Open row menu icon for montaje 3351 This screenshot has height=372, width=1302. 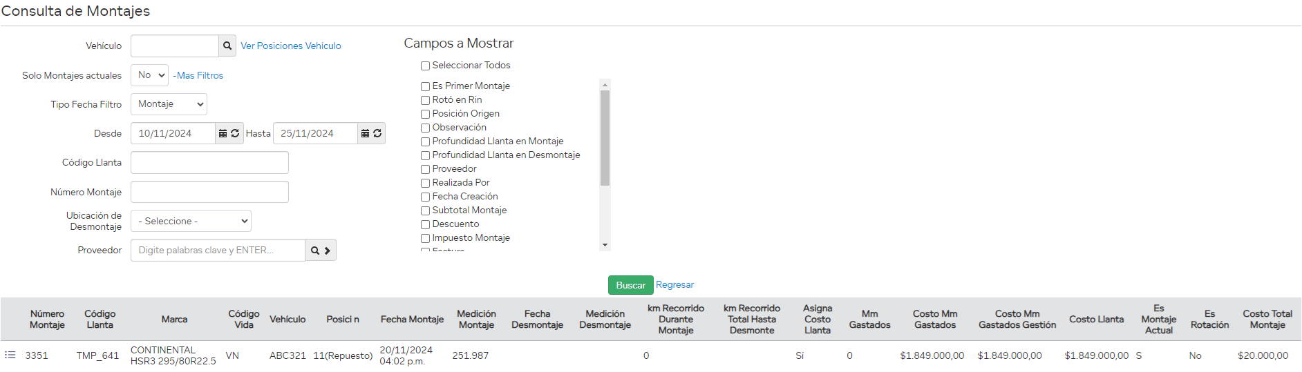coord(10,355)
